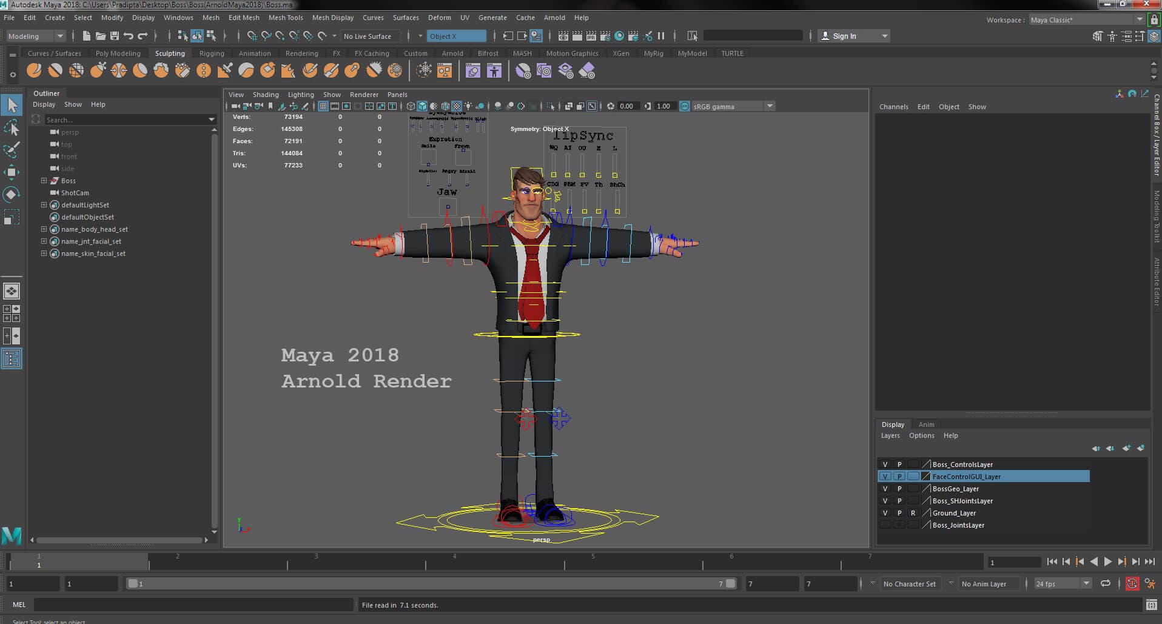1162x624 pixels.
Task: Toggle viewport grid display icon
Action: (323, 106)
